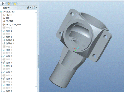Click the PRT_CSYS_DEF coordinate system icon
Screen dimensions: 124x92
click(4, 25)
